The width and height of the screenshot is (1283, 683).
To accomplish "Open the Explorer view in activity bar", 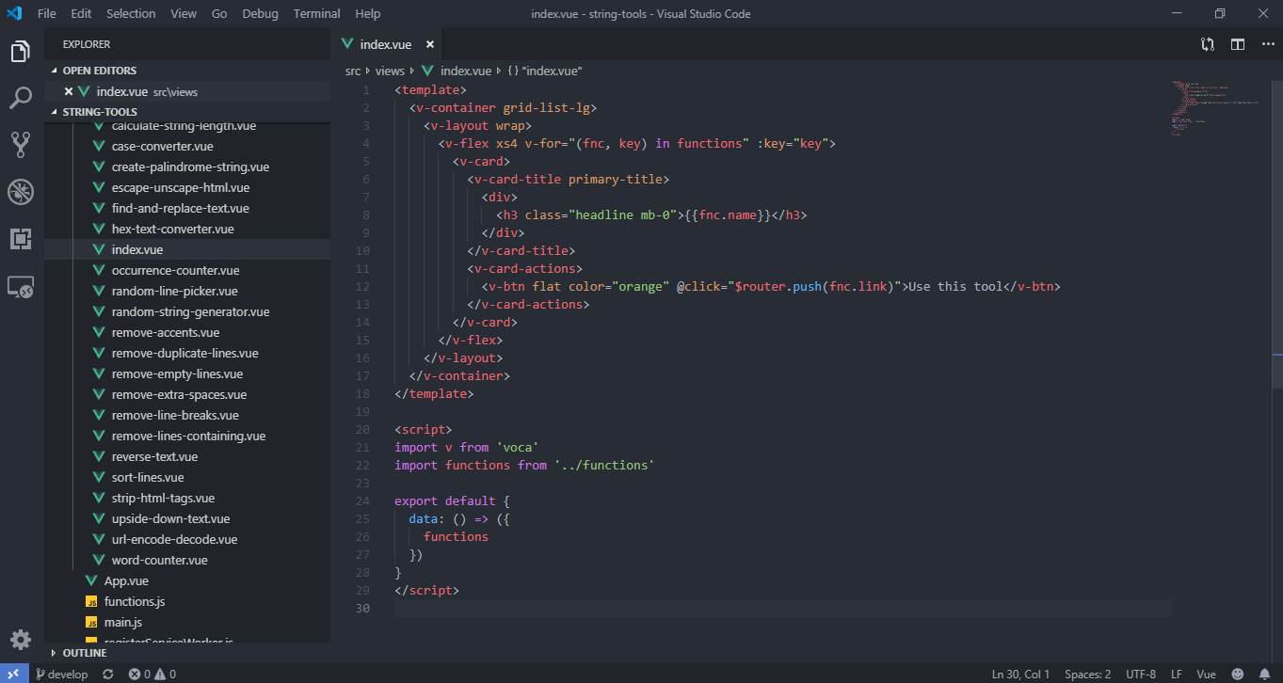I will (21, 52).
